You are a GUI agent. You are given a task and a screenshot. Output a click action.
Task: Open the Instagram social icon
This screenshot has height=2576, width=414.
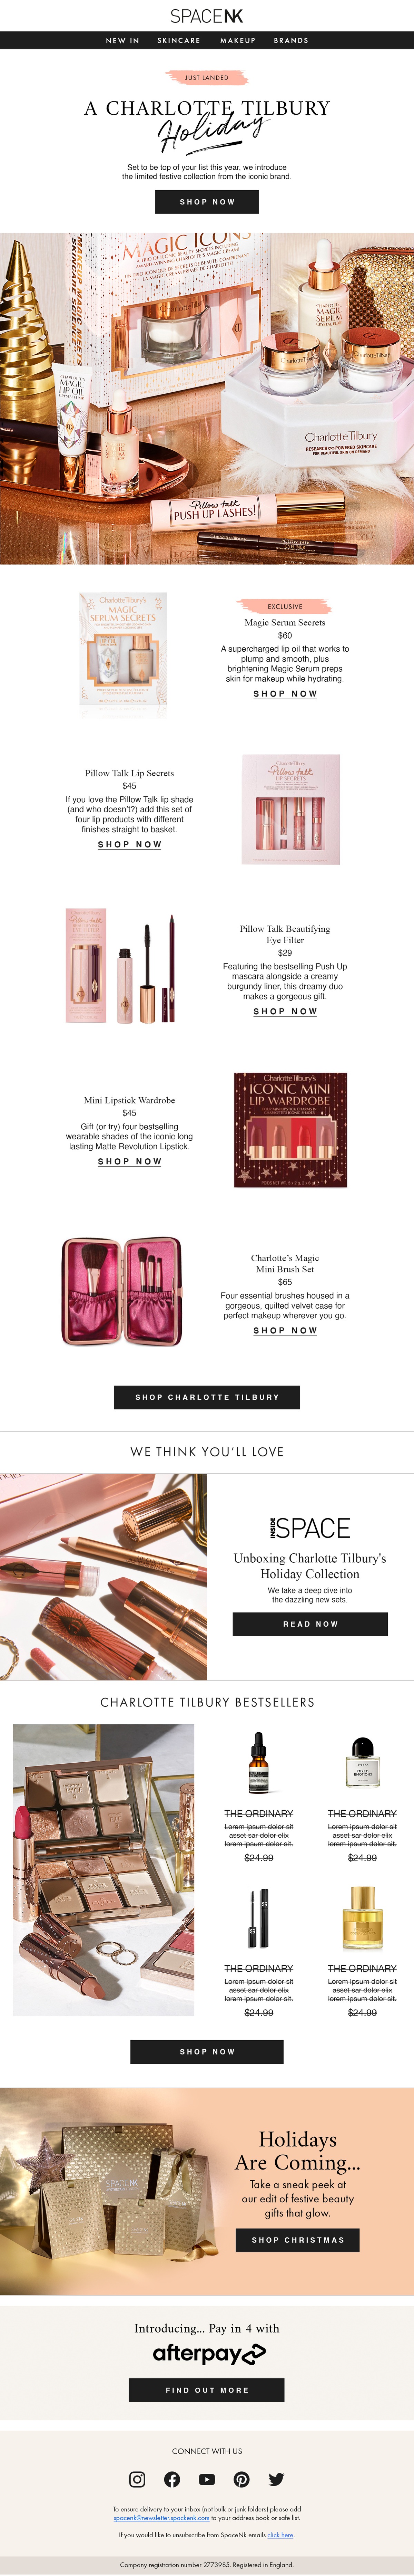tap(137, 2479)
